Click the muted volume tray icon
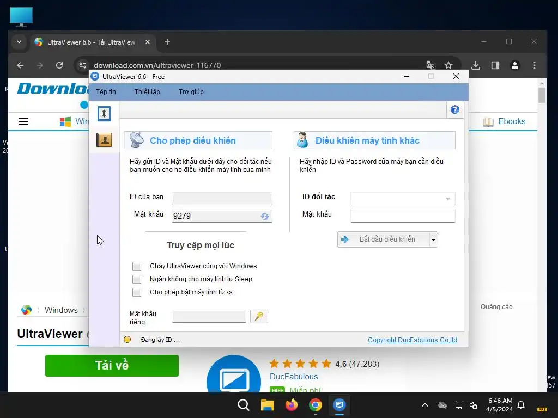This screenshot has height=418, width=558. tap(474, 405)
